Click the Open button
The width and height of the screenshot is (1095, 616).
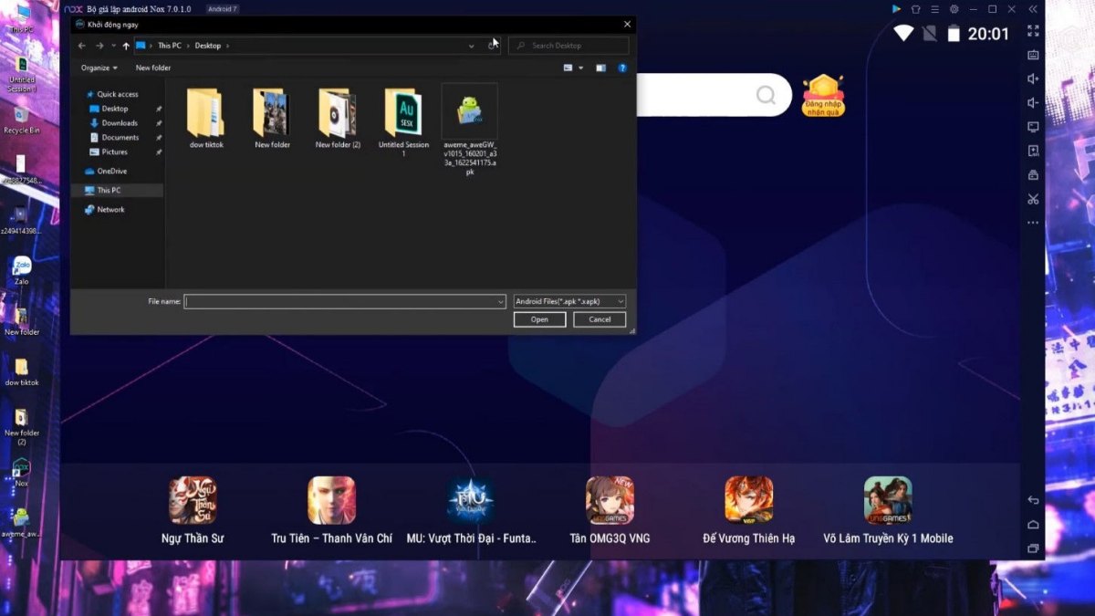(x=539, y=319)
